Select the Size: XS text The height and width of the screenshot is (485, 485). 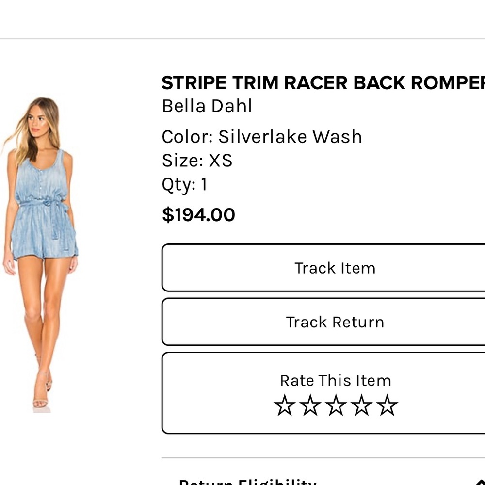[x=197, y=160]
